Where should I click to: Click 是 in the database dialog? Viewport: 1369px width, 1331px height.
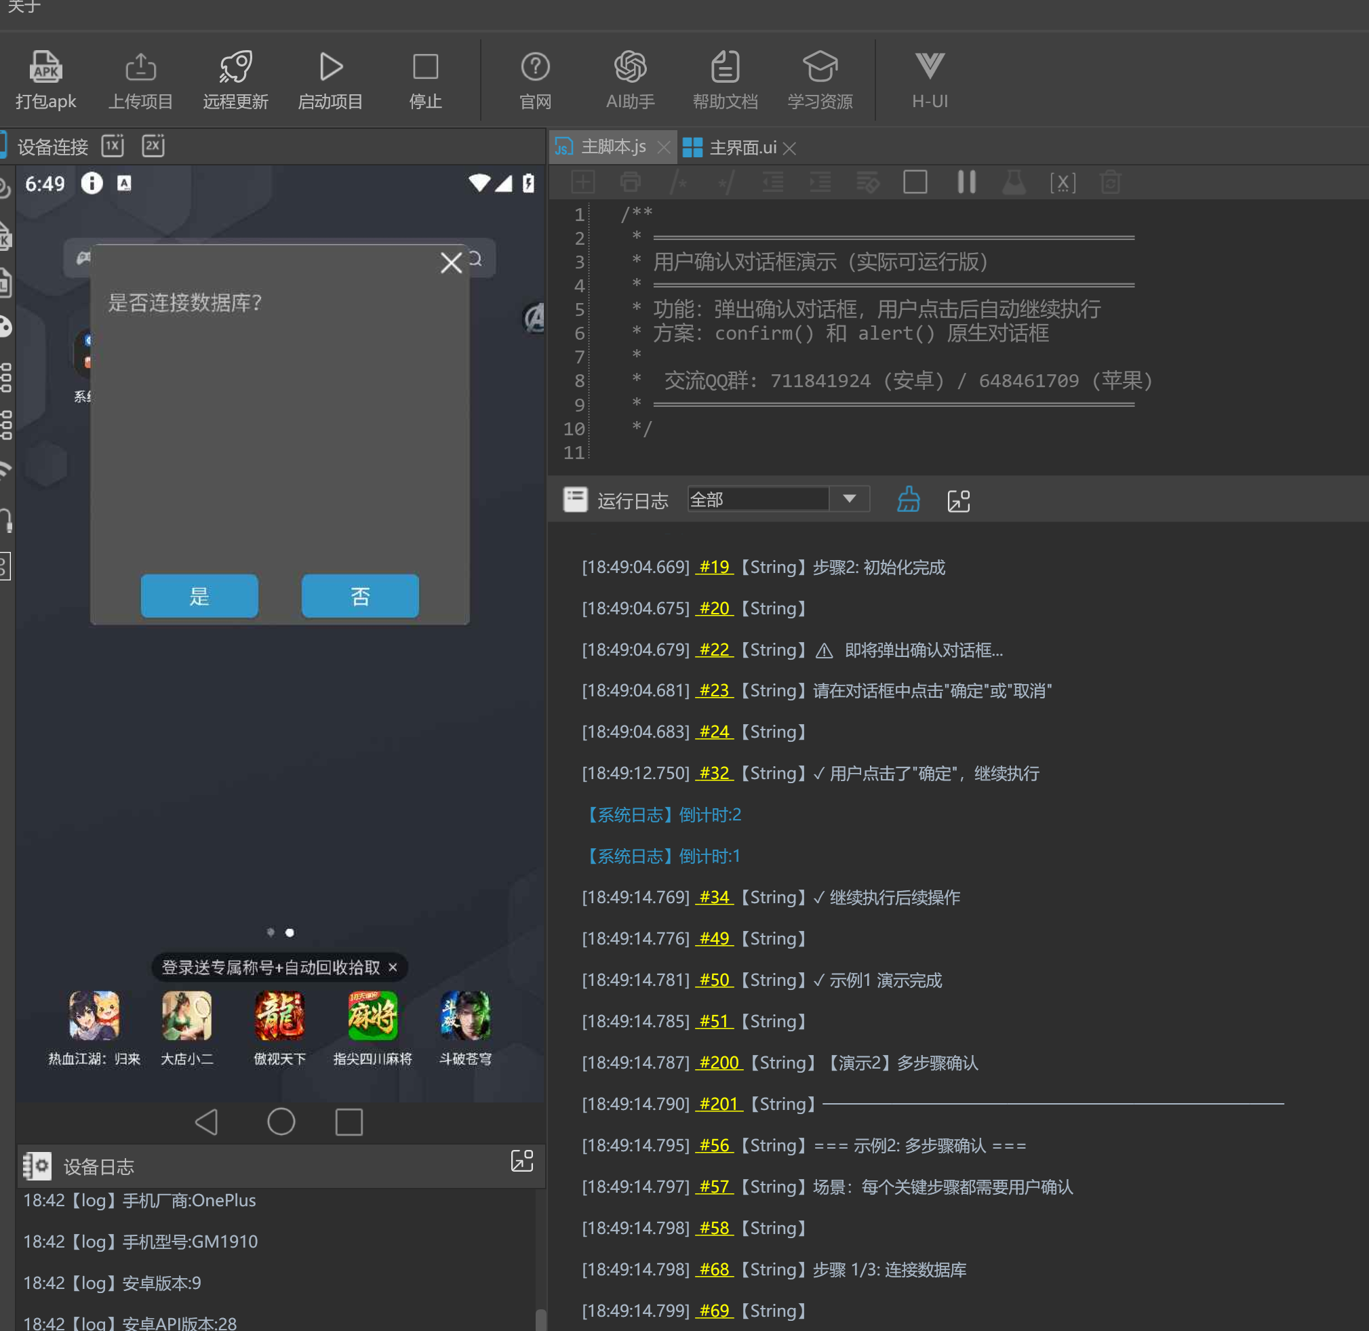click(199, 595)
